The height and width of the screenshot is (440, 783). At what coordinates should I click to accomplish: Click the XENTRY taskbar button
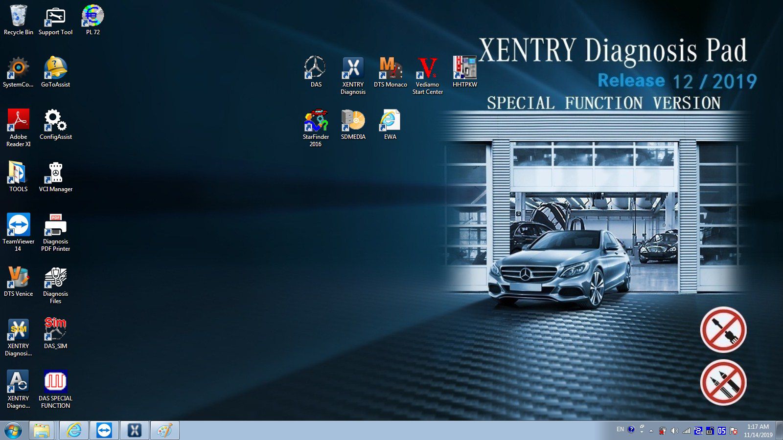pyautogui.click(x=135, y=430)
